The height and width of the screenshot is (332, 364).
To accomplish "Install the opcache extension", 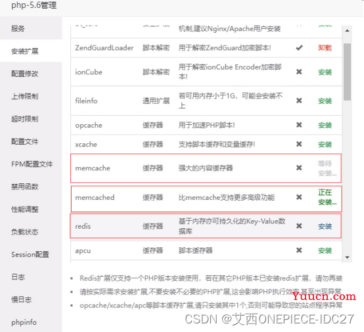I will (x=325, y=125).
